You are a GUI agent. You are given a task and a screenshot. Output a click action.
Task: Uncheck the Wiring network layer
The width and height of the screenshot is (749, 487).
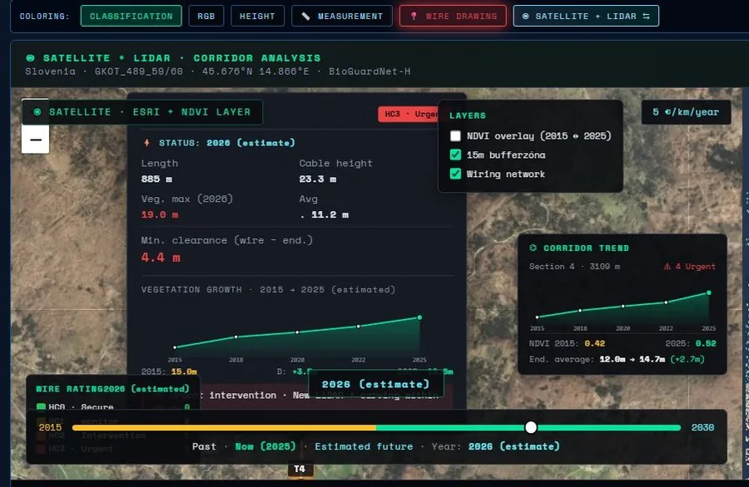pos(455,174)
